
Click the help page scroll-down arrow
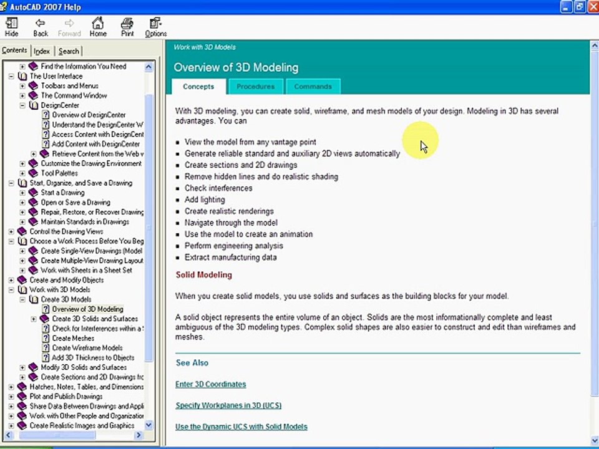click(595, 441)
